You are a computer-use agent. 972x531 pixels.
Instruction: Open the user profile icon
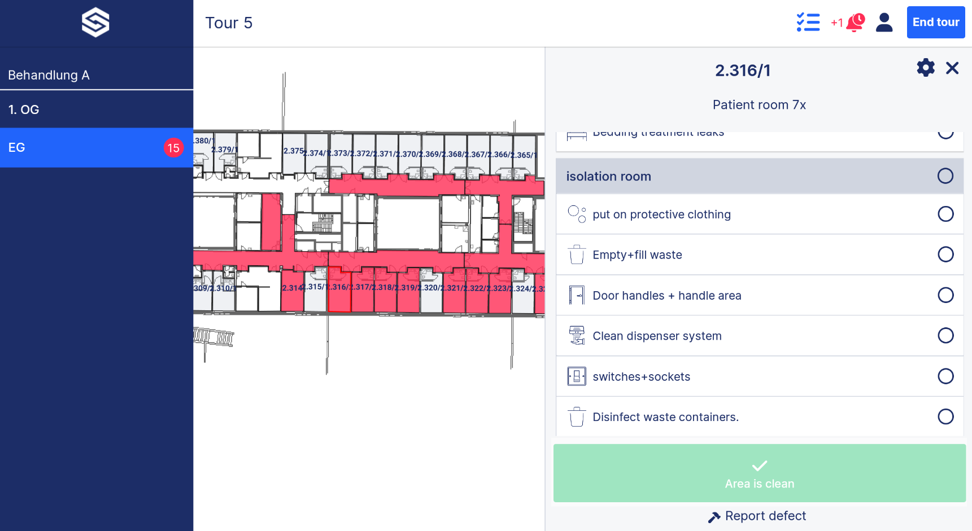tap(884, 23)
